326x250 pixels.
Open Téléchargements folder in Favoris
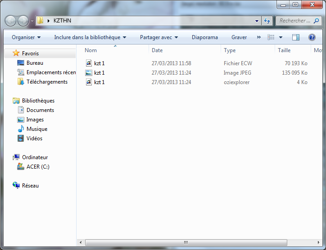pos(47,82)
